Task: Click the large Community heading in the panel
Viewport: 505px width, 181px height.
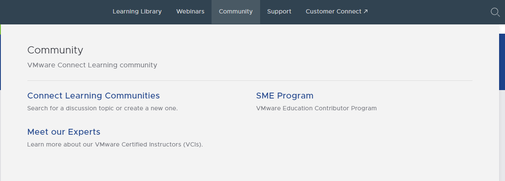Action: click(x=55, y=50)
